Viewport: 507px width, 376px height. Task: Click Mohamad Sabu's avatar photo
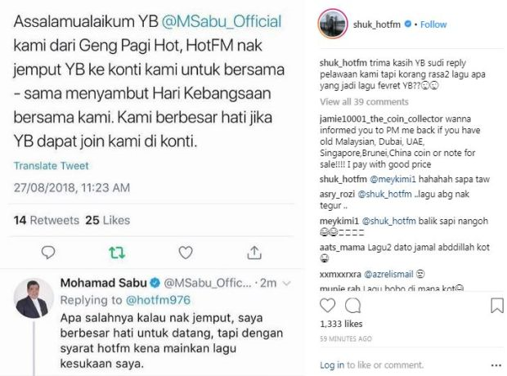click(x=34, y=298)
